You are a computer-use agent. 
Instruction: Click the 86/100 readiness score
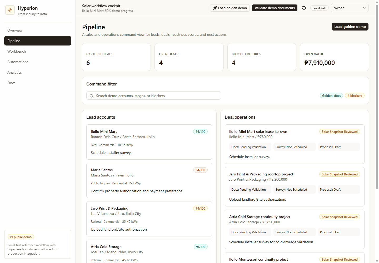(200, 132)
